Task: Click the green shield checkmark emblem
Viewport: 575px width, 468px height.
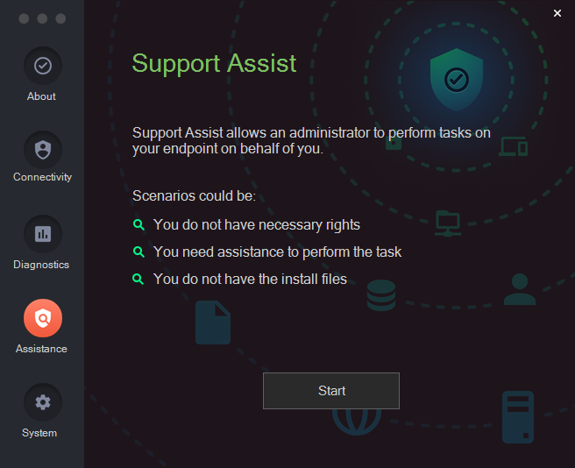Action: [x=457, y=80]
